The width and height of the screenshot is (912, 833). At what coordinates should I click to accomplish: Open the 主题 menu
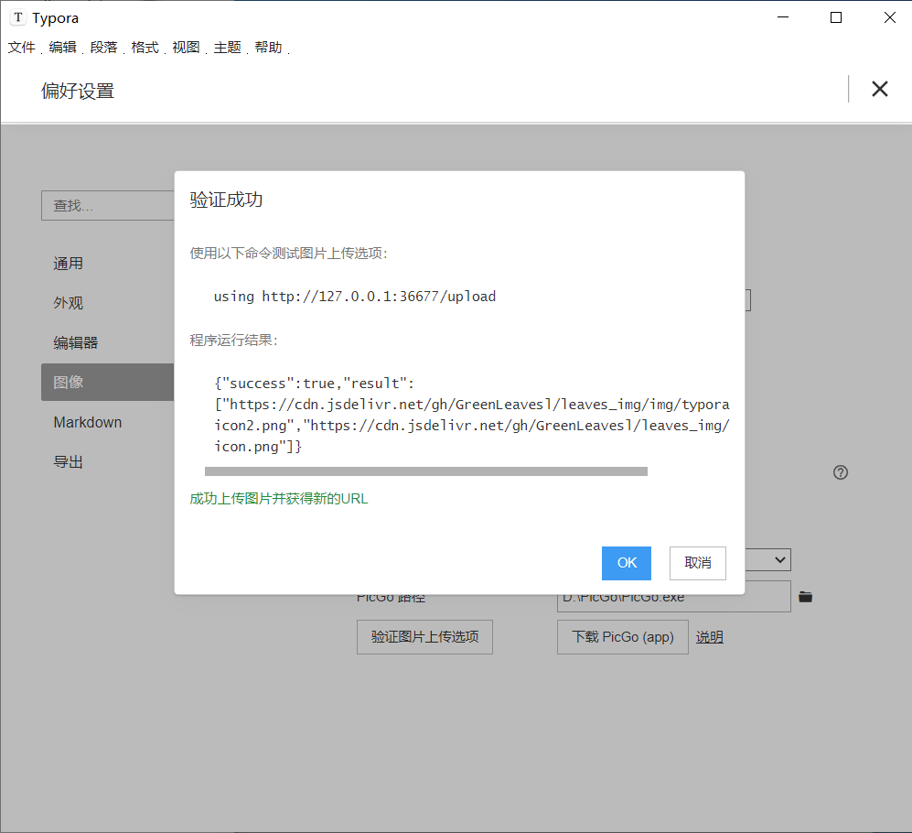(228, 48)
